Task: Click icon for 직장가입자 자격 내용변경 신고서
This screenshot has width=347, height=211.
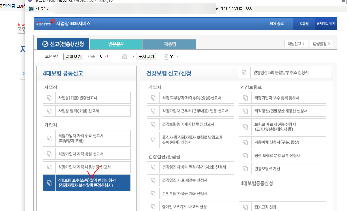Action: point(49,167)
